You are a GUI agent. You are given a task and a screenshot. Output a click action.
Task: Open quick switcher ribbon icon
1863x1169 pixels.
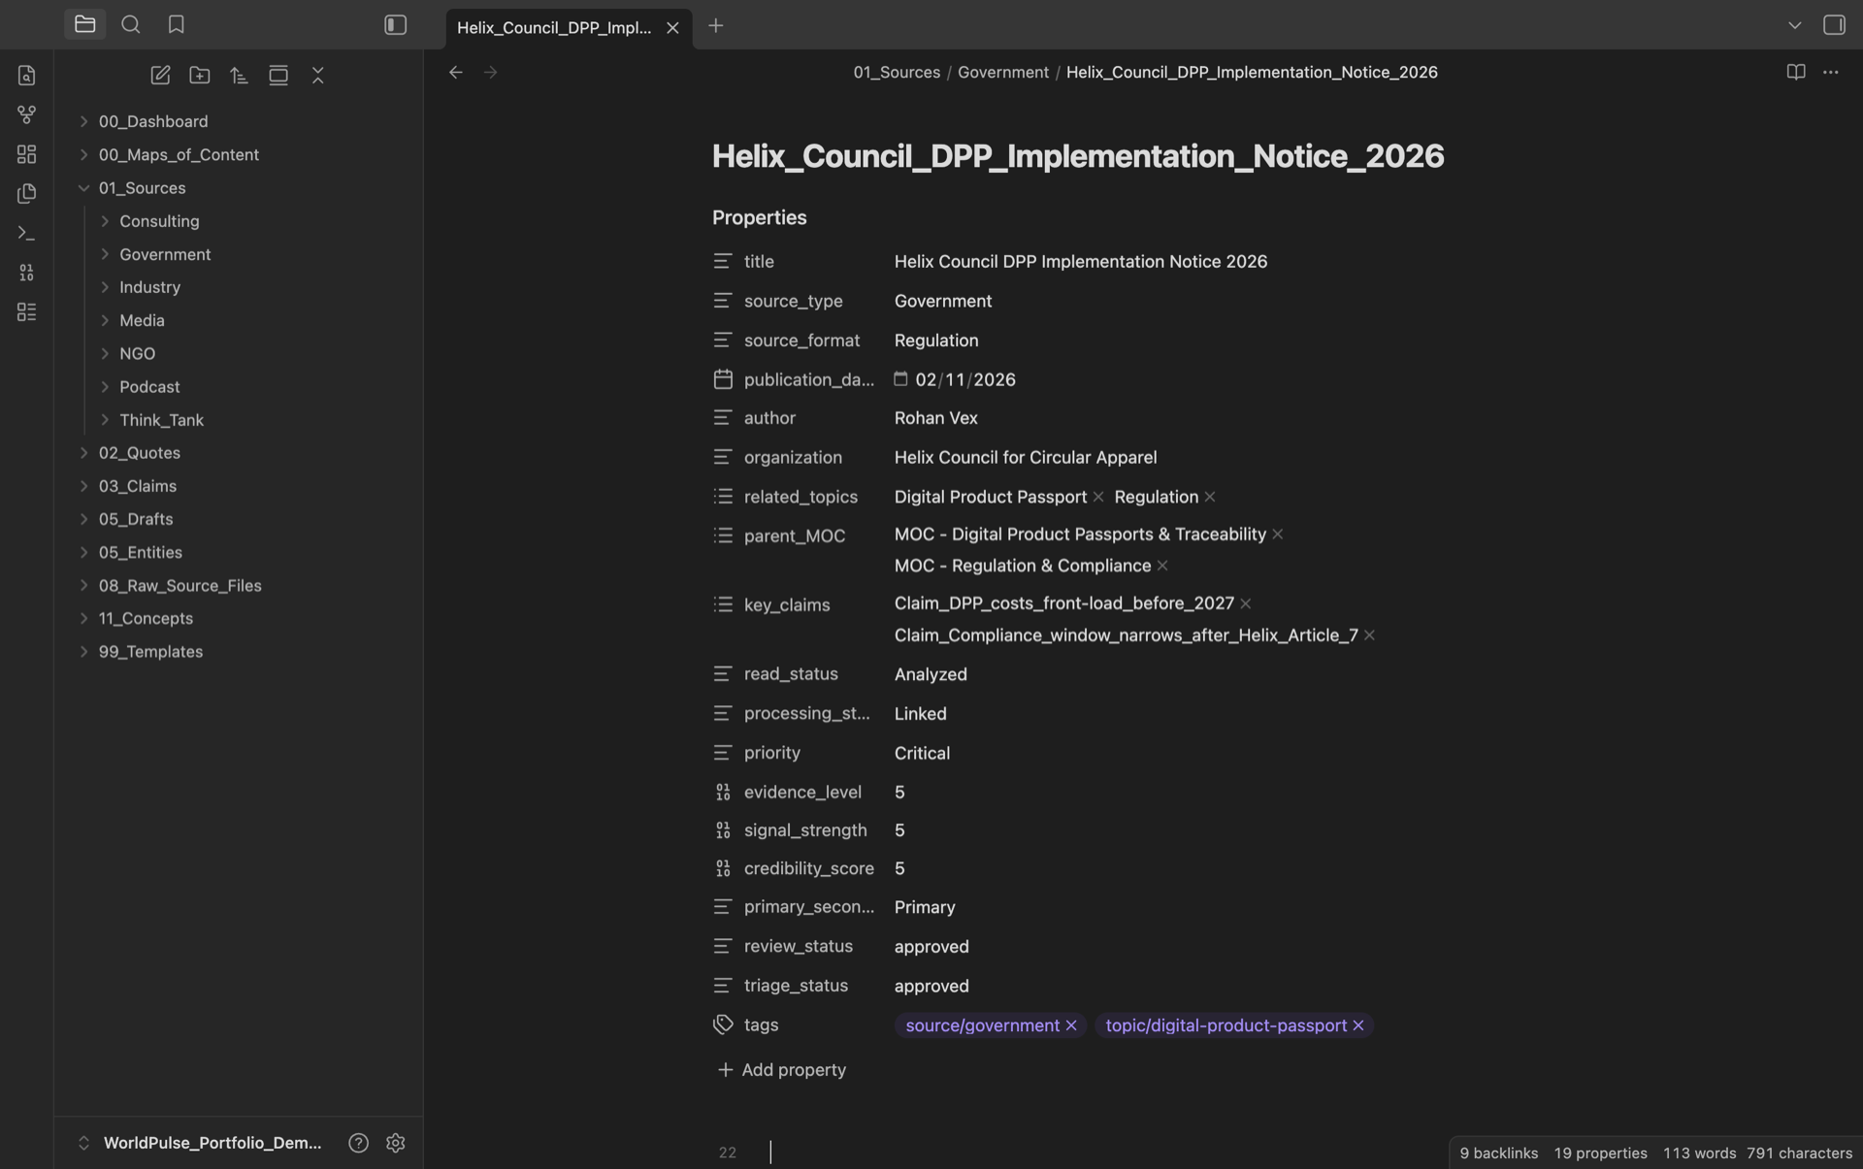[26, 75]
